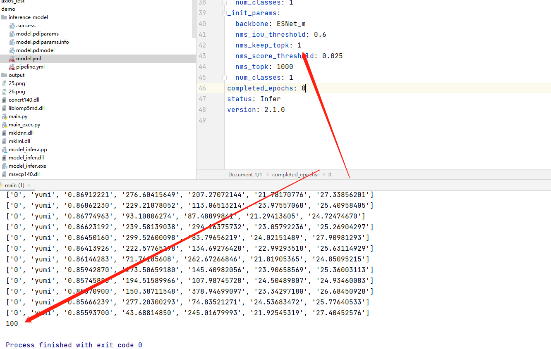Click completed_epochs in the breadcrumb bar
The height and width of the screenshot is (349, 551).
click(x=295, y=174)
